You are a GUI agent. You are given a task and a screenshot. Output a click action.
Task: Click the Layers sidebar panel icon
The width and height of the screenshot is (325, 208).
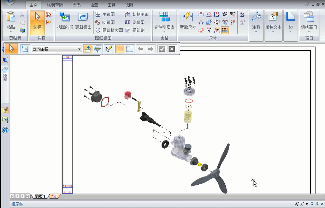pos(5,70)
